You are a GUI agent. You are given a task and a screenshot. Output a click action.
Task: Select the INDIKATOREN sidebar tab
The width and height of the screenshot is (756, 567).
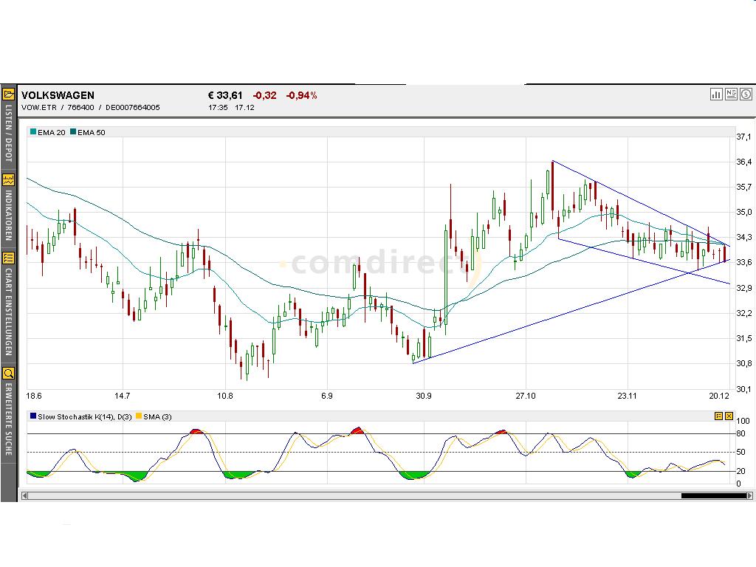click(9, 216)
